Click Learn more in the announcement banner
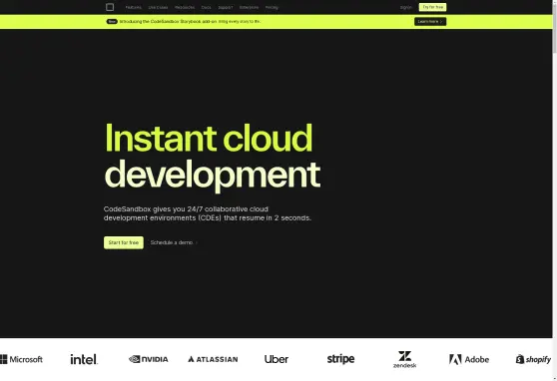557x381 pixels. (x=430, y=22)
